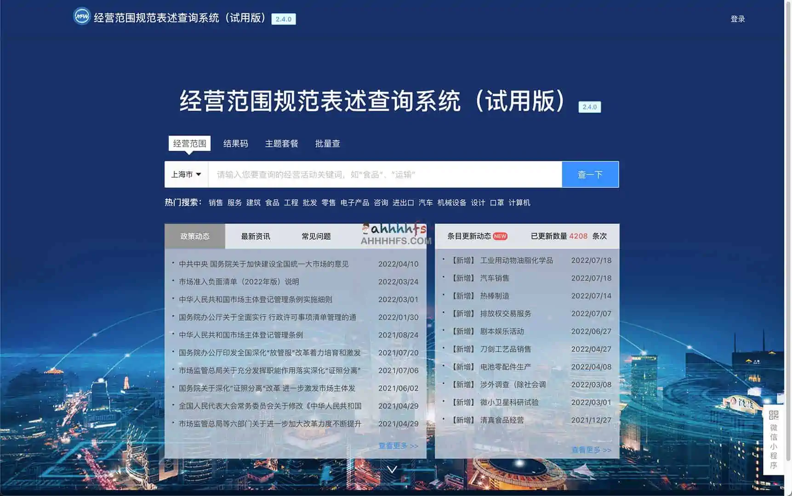792x496 pixels.
Task: Click the NFW logo at top left
Action: pyautogui.click(x=81, y=18)
